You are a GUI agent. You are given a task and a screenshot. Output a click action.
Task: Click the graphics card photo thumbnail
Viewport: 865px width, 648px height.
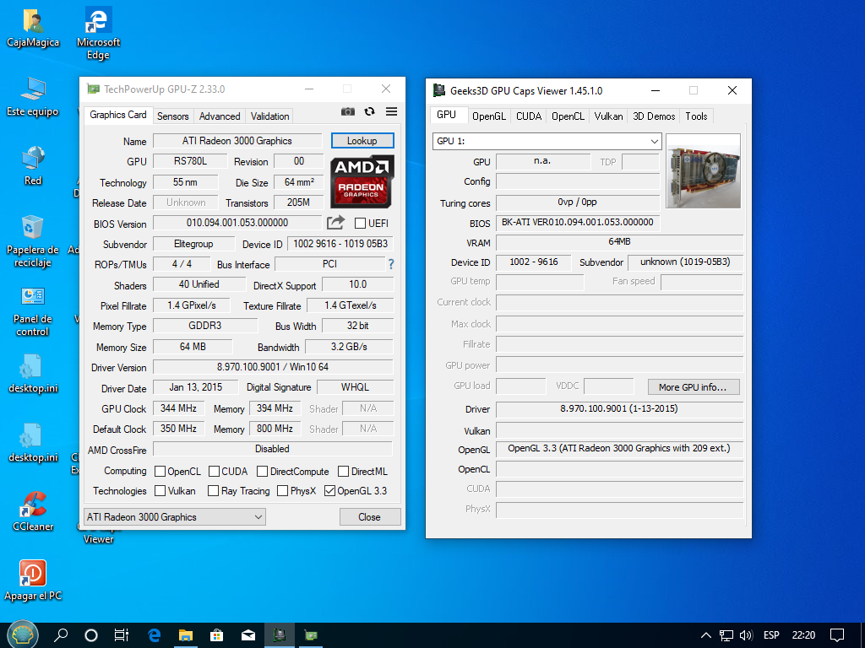coord(704,170)
